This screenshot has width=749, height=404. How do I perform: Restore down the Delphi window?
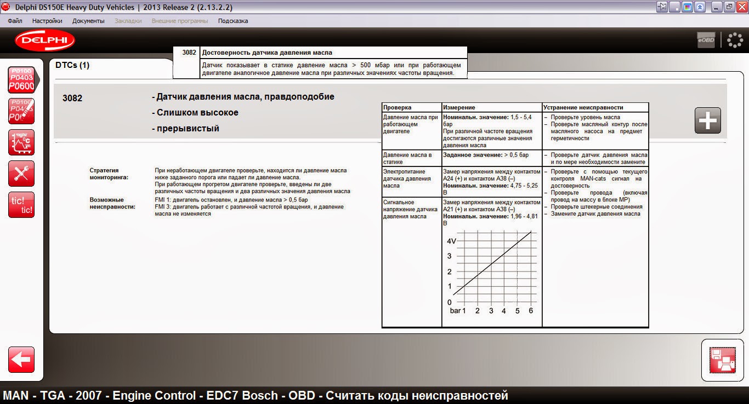coord(729,7)
